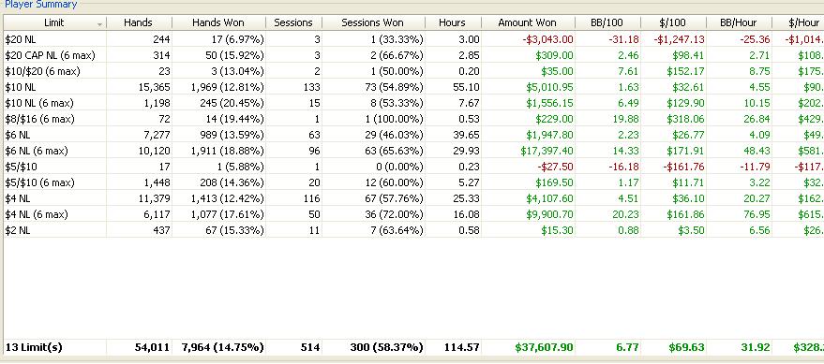Click the Limit column sort arrow

pyautogui.click(x=100, y=24)
